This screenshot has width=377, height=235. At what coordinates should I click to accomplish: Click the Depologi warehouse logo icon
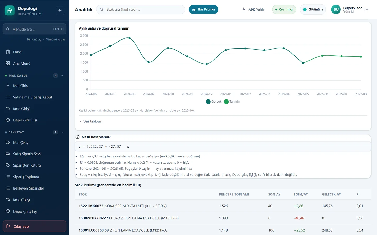10,10
